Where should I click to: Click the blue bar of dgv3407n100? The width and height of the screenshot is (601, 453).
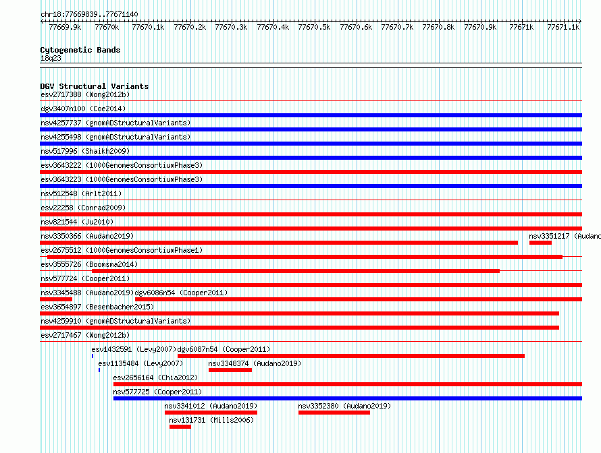point(311,115)
